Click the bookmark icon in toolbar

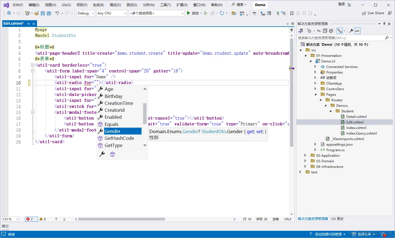click(292, 13)
